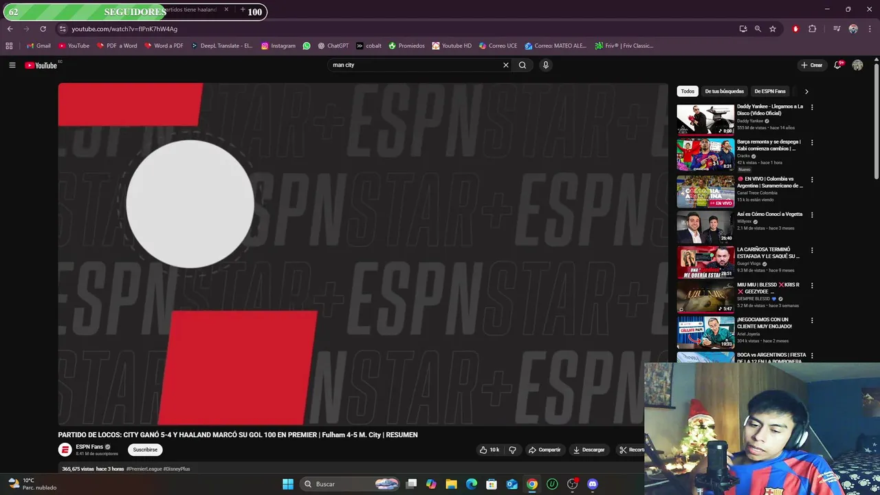
Task: View site information next to the URL
Action: coord(63,29)
